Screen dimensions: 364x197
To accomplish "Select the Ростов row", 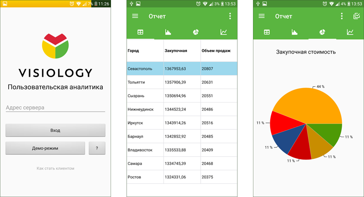I will pyautogui.click(x=182, y=177).
